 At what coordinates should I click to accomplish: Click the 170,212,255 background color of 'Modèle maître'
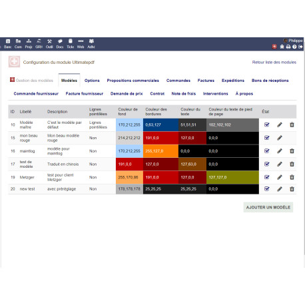pyautogui.click(x=129, y=125)
